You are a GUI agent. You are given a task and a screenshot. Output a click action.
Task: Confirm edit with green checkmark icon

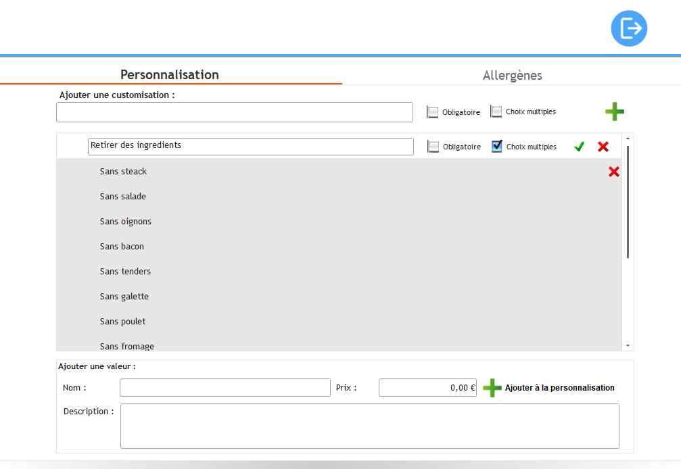pos(579,147)
